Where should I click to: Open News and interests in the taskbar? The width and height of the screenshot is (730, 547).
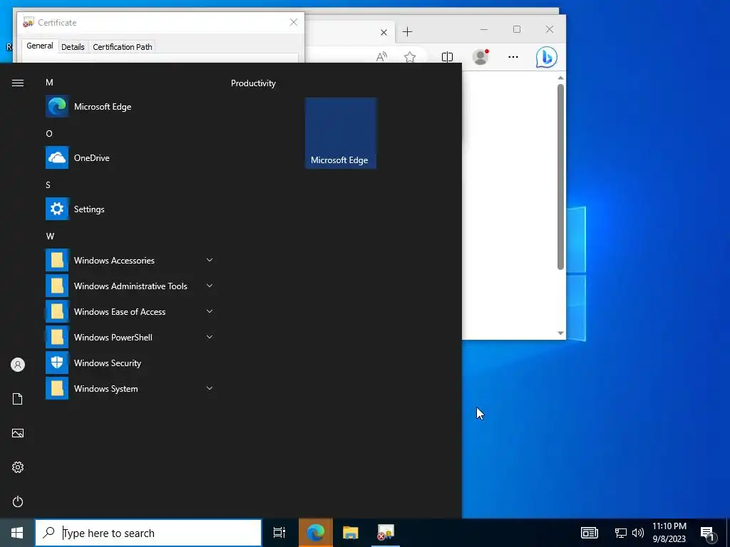(x=589, y=533)
